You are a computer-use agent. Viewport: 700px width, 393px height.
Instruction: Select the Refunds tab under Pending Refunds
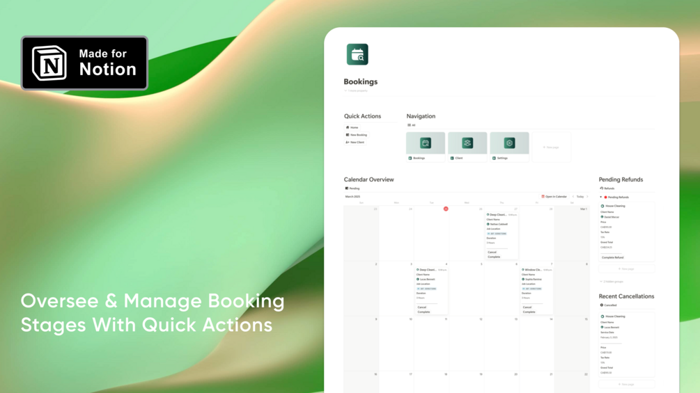tap(607, 189)
